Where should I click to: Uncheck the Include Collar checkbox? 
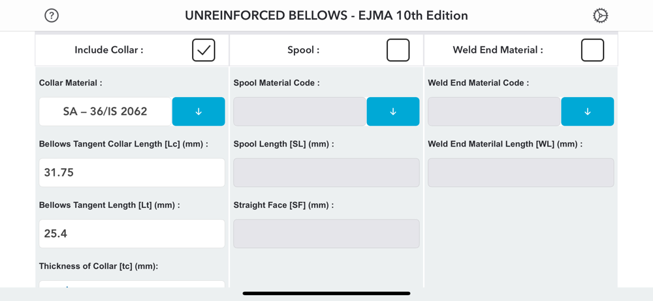[203, 50]
